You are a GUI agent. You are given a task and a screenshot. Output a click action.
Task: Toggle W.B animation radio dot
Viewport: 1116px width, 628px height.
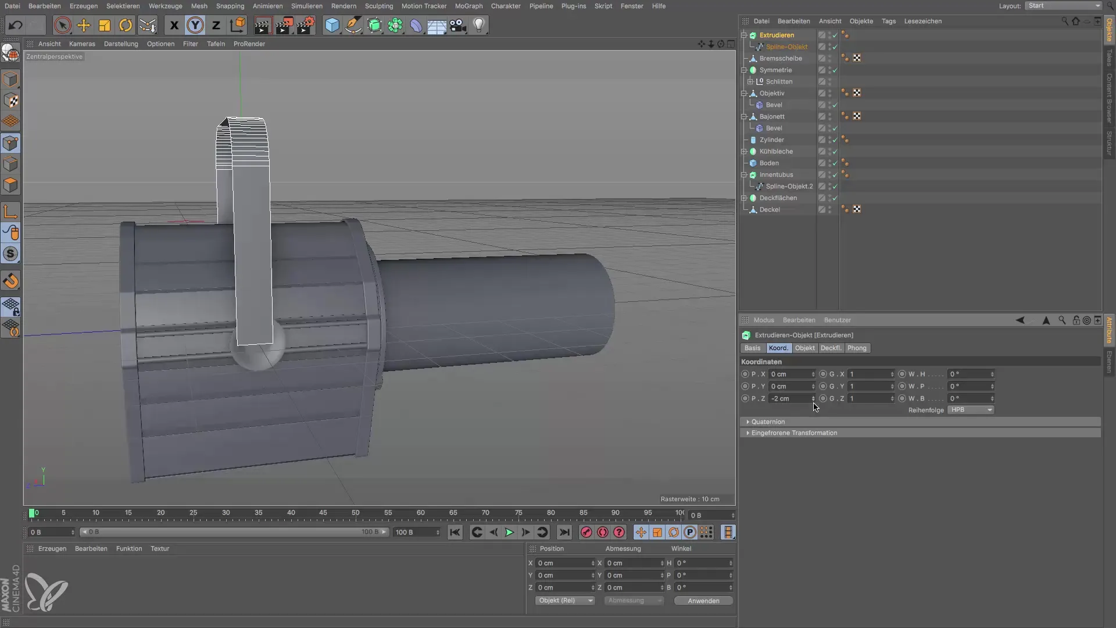902,399
